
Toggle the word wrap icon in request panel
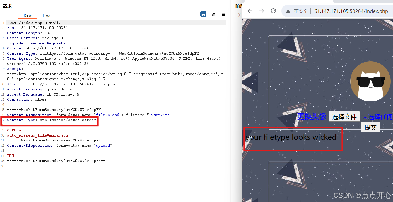click(203, 14)
